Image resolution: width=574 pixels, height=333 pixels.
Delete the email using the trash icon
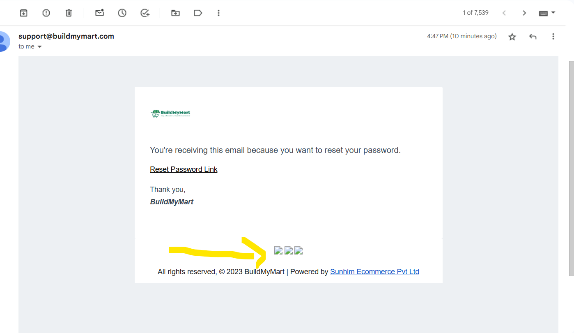[x=69, y=13]
